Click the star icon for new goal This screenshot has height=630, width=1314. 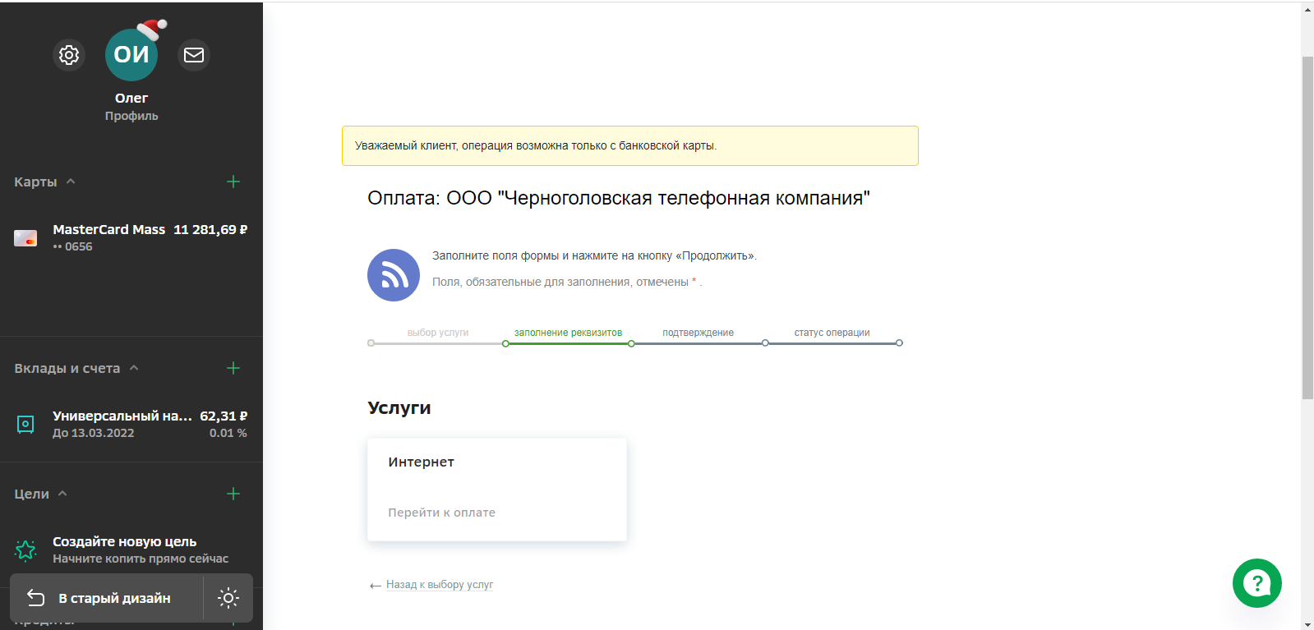click(x=25, y=550)
